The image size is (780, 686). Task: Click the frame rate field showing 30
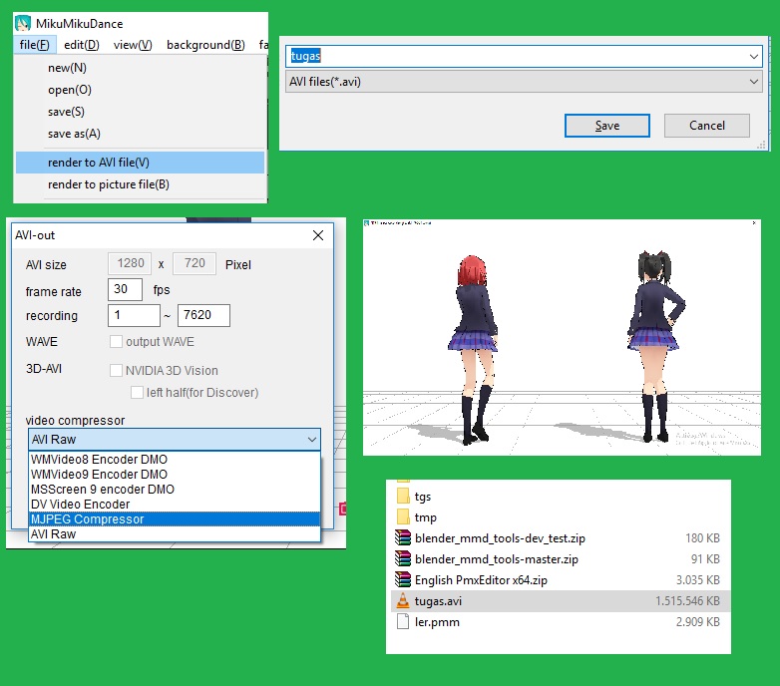125,289
